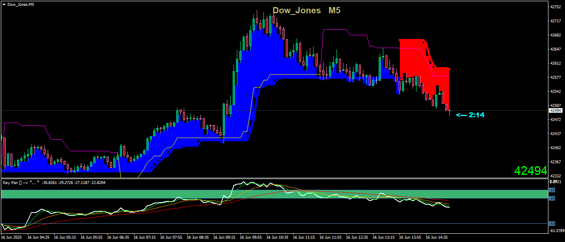Click the 16 Jun 11:55 time axis label

(330, 238)
